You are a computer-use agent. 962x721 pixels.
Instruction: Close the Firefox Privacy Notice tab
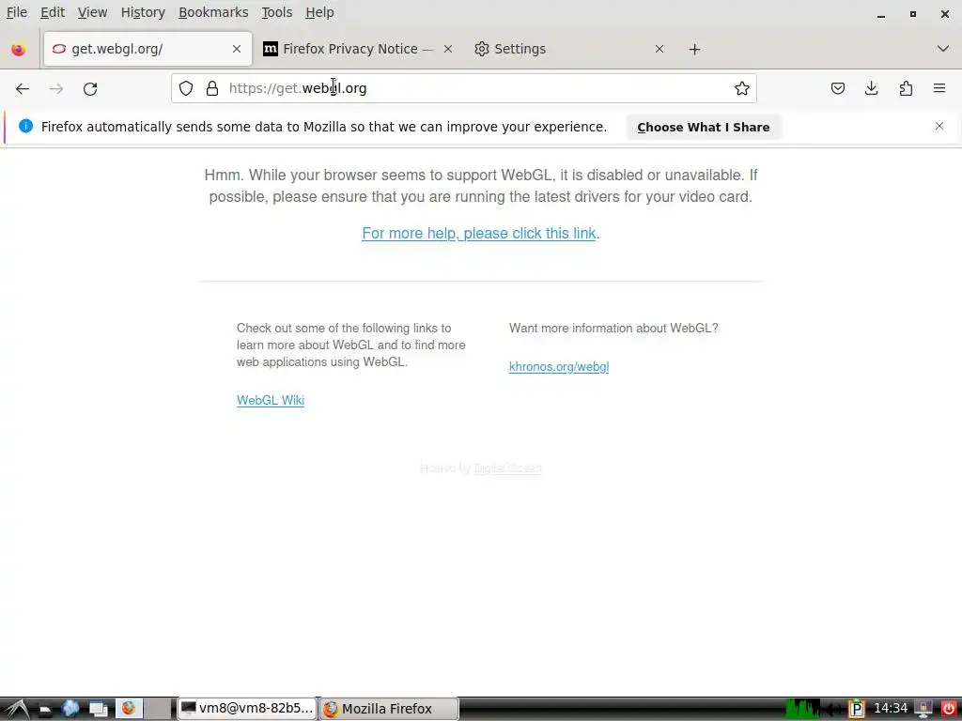coord(448,49)
